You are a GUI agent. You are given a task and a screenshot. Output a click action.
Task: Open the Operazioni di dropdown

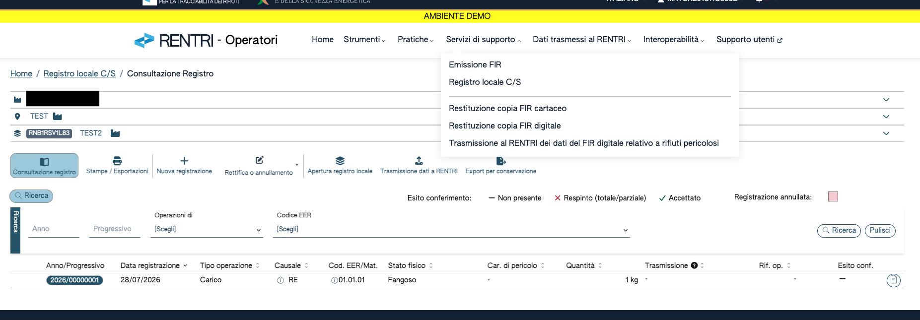click(x=207, y=229)
